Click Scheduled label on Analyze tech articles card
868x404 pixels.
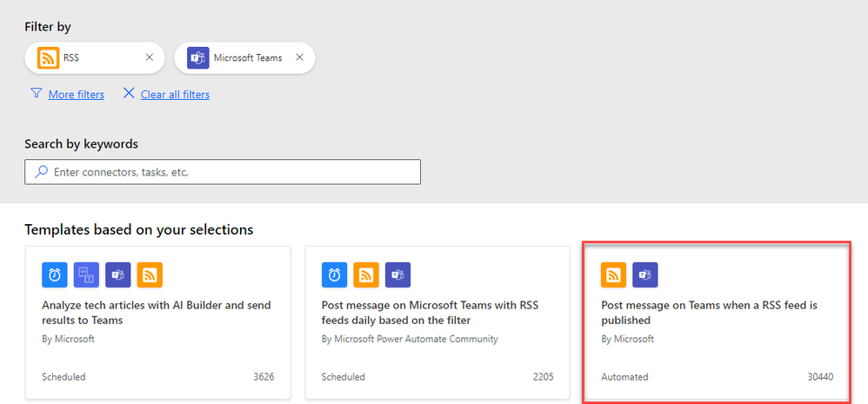click(x=63, y=377)
